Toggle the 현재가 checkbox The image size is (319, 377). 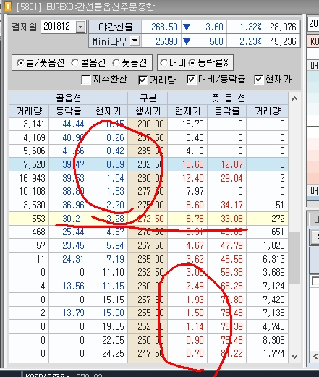click(258, 80)
